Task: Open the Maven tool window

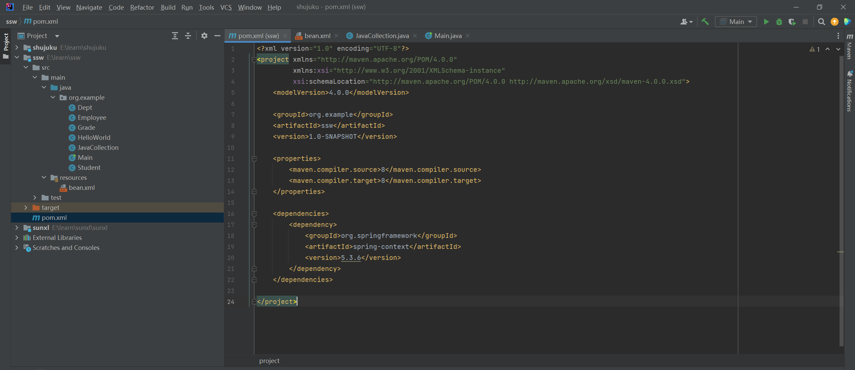Action: pyautogui.click(x=849, y=47)
